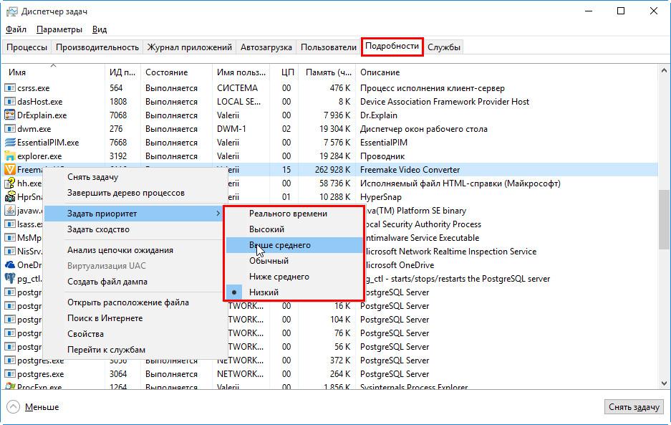671x425 pixels.
Task: Collapse view with 'Меньше' arrow button
Action: pos(14,406)
